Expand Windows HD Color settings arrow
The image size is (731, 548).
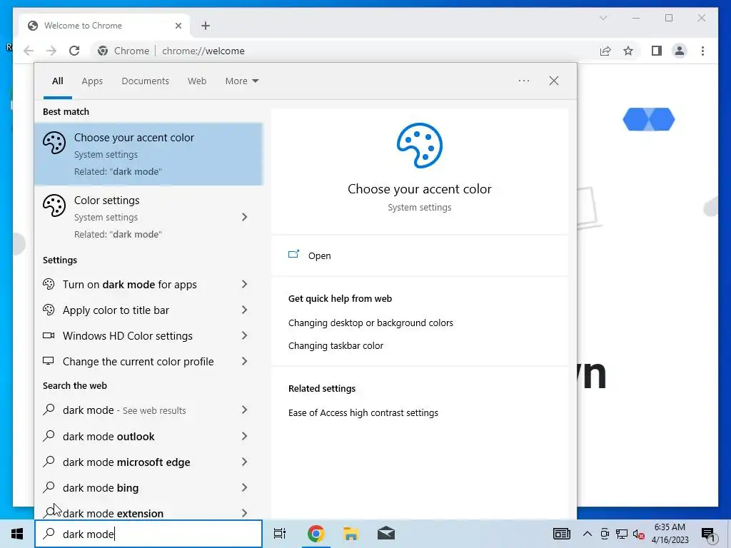pos(245,335)
